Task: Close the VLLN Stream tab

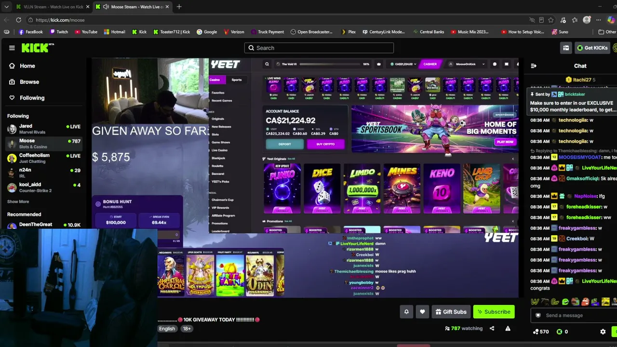Action: click(88, 7)
